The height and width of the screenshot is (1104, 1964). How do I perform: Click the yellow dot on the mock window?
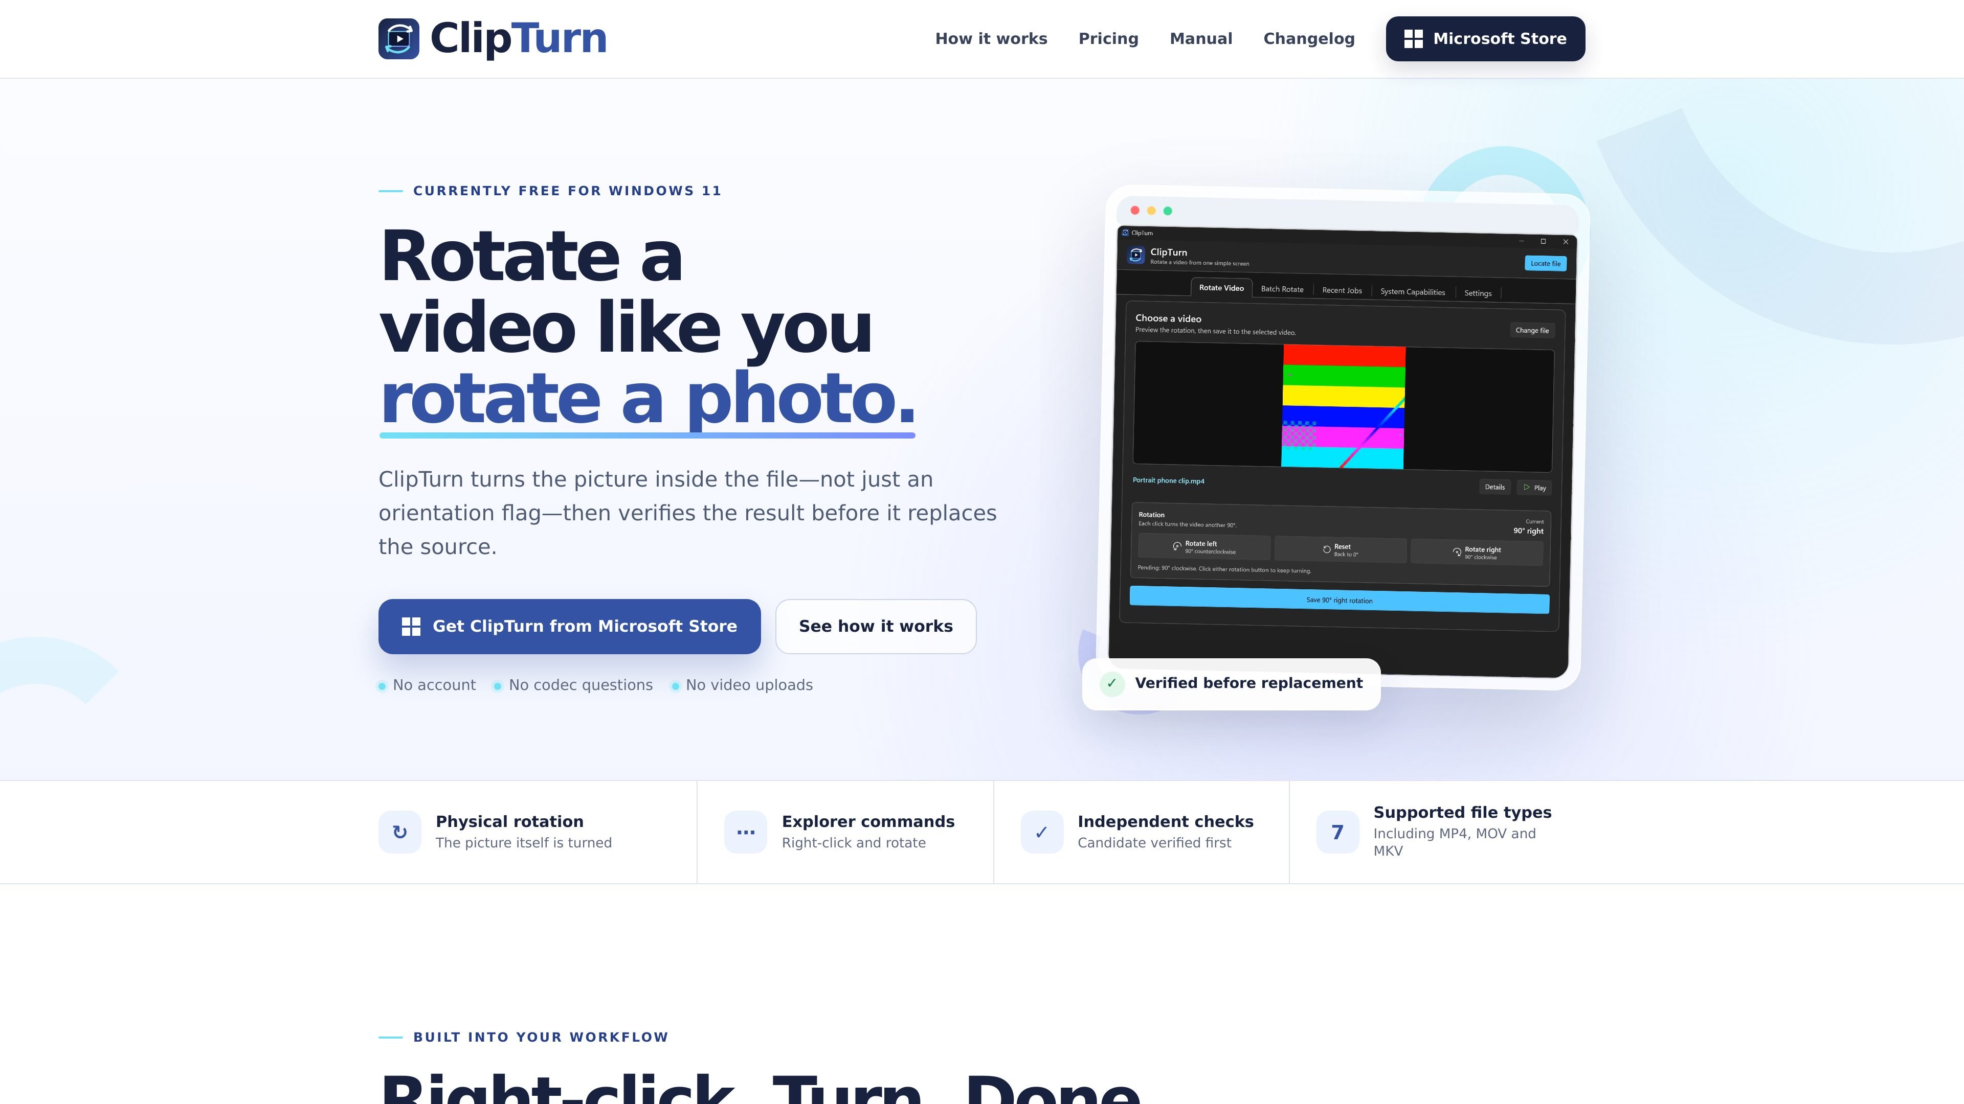1151,211
